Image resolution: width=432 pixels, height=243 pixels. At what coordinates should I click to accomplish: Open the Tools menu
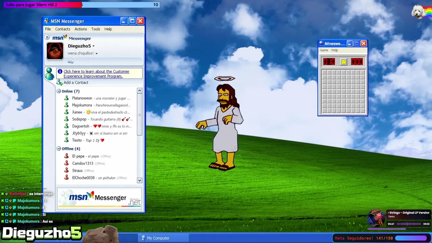tap(96, 29)
